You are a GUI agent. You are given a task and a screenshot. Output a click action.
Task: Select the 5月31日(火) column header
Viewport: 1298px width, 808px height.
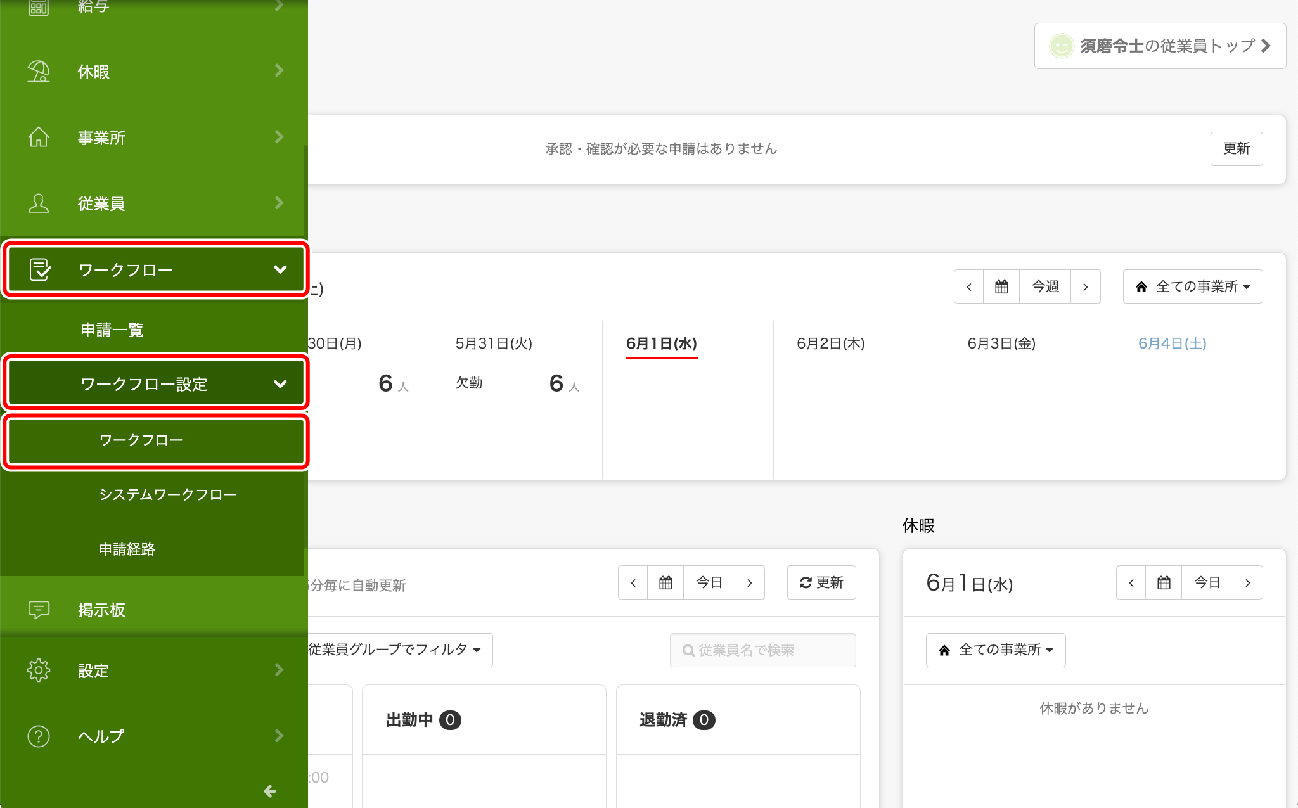tap(494, 343)
